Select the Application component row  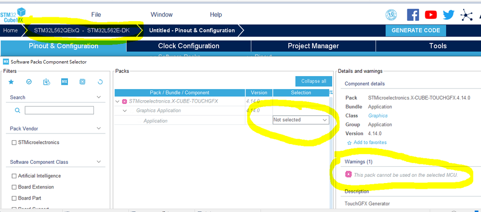pos(222,120)
